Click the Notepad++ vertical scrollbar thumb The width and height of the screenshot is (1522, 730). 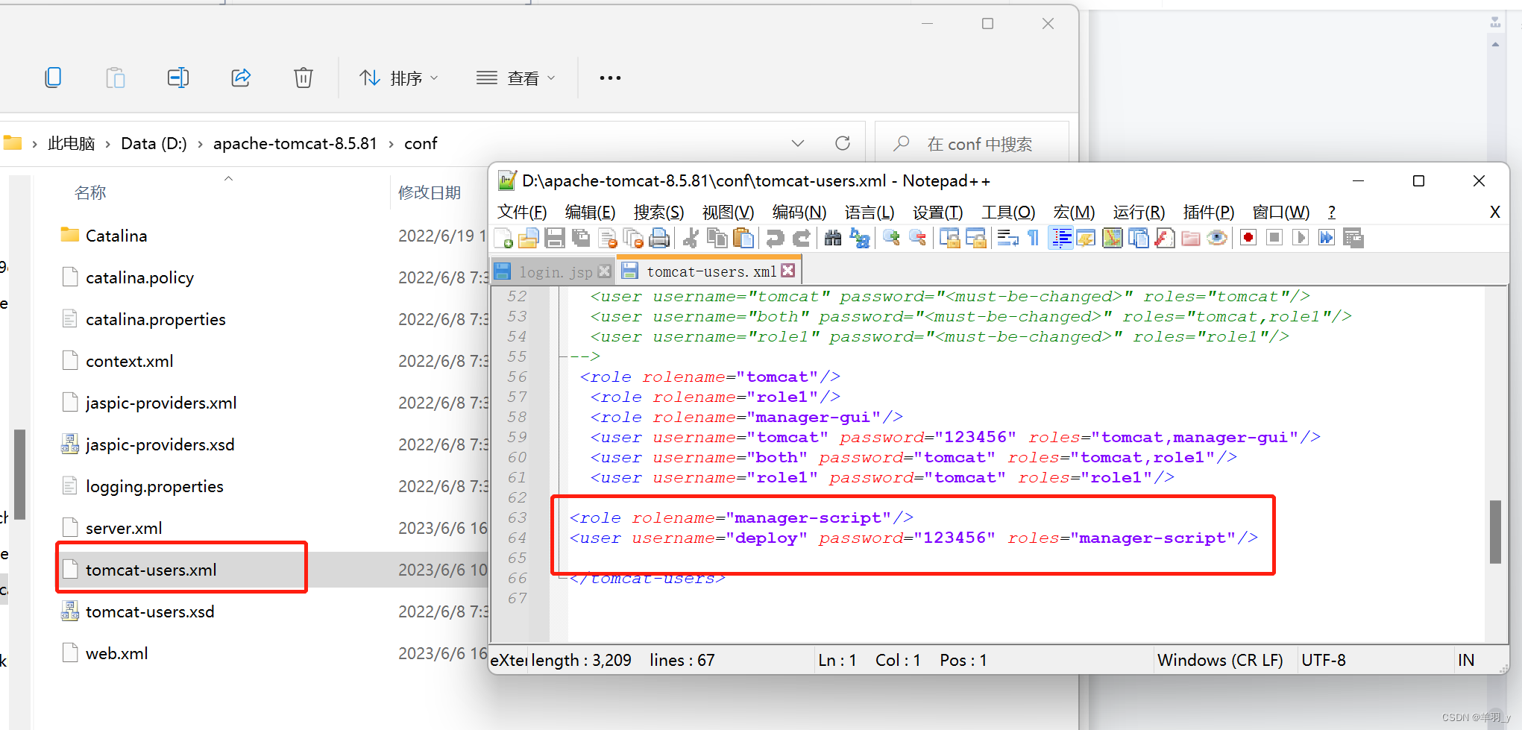pyautogui.click(x=1495, y=532)
